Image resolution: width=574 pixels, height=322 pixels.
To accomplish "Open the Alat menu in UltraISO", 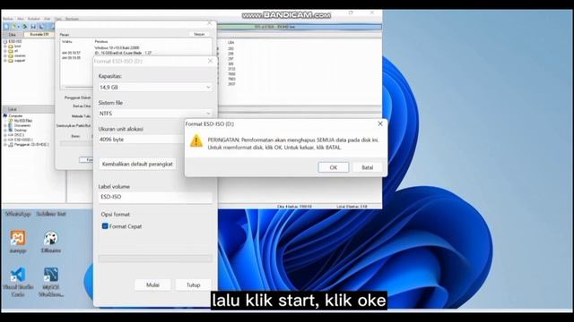I will (48, 19).
